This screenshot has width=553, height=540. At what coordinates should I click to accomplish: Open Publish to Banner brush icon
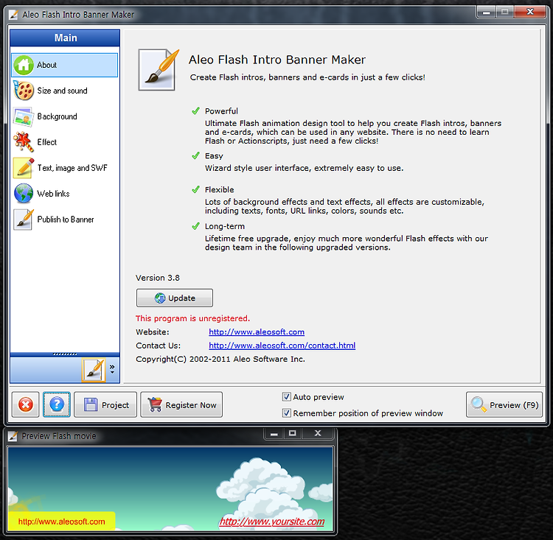(x=24, y=220)
